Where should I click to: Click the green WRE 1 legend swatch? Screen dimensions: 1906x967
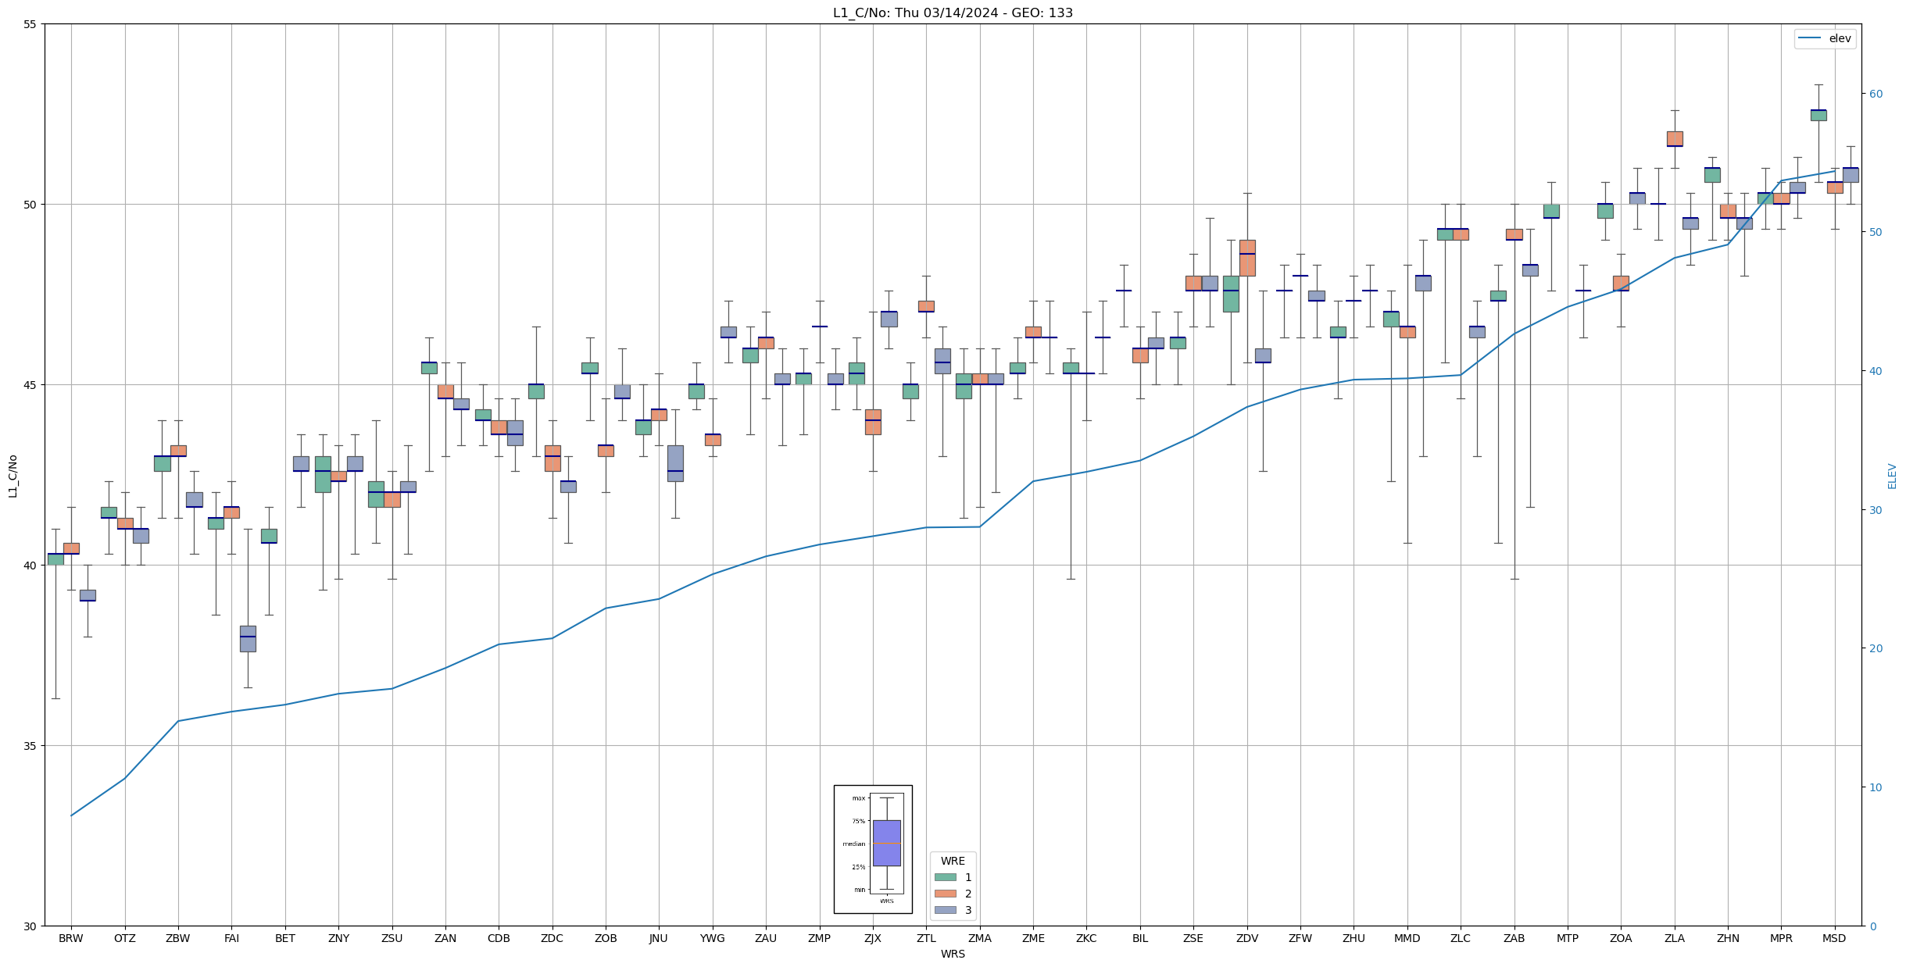point(945,877)
